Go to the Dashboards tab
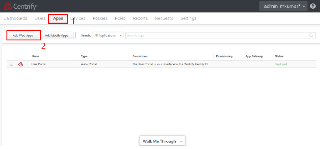Viewport: 320px width, 149px height. coord(15,18)
